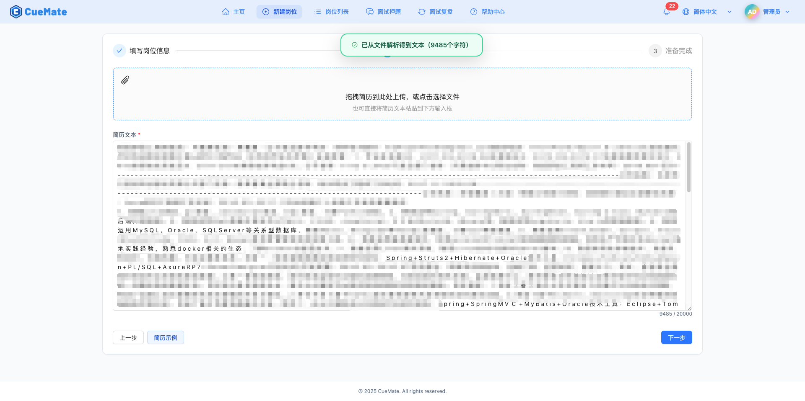Click the 上一步 button
The image size is (805, 401).
point(128,337)
